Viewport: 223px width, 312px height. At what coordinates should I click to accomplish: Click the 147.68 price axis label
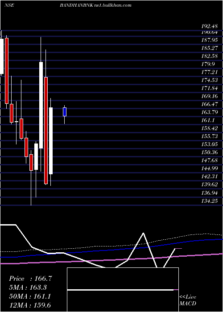[x=209, y=160]
